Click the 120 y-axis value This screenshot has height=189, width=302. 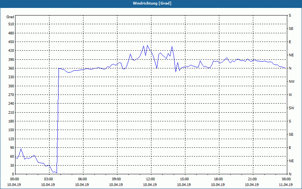click(11, 139)
